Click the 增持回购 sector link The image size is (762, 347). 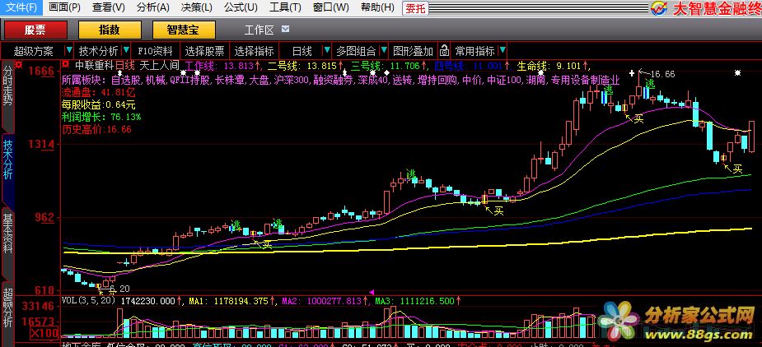pos(438,80)
